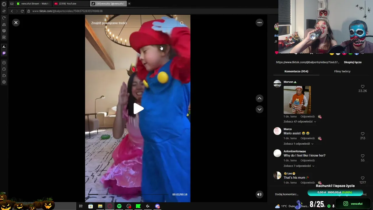Image resolution: width=373 pixels, height=210 pixels.
Task: Click the sidebar sync arrows icon
Action: (4, 11)
